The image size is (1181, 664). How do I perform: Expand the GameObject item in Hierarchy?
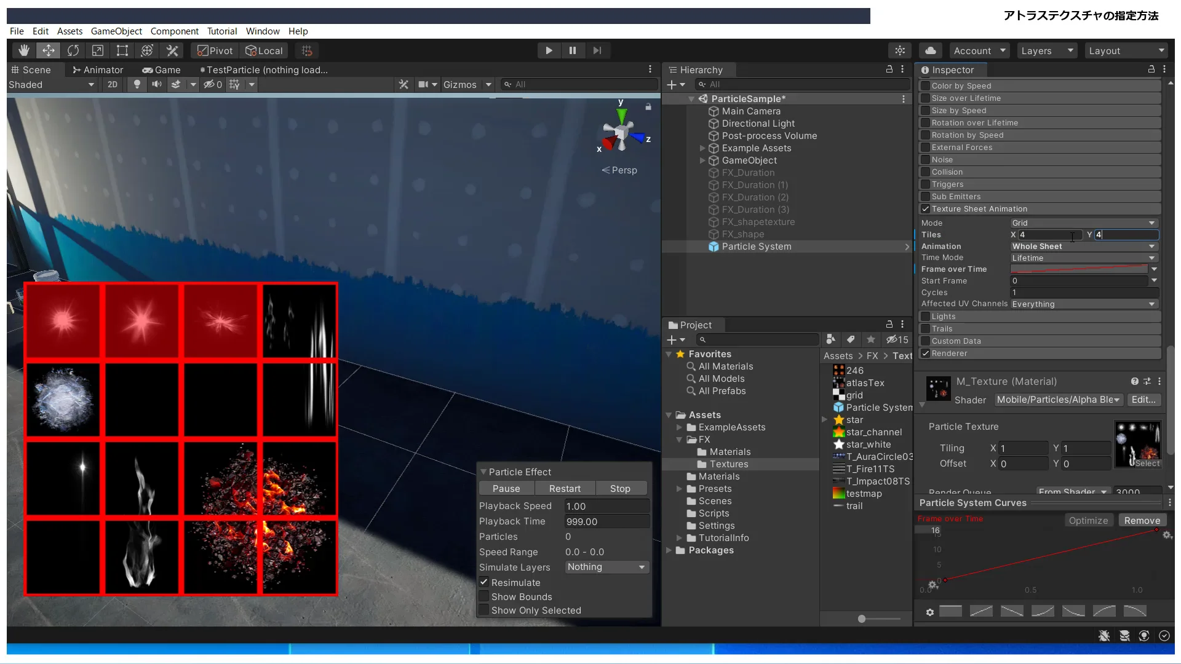[703, 160]
